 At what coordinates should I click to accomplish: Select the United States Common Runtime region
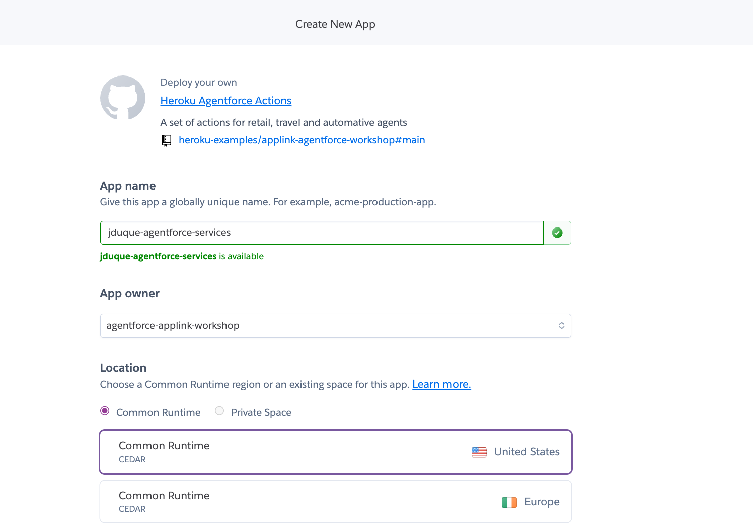pos(336,451)
